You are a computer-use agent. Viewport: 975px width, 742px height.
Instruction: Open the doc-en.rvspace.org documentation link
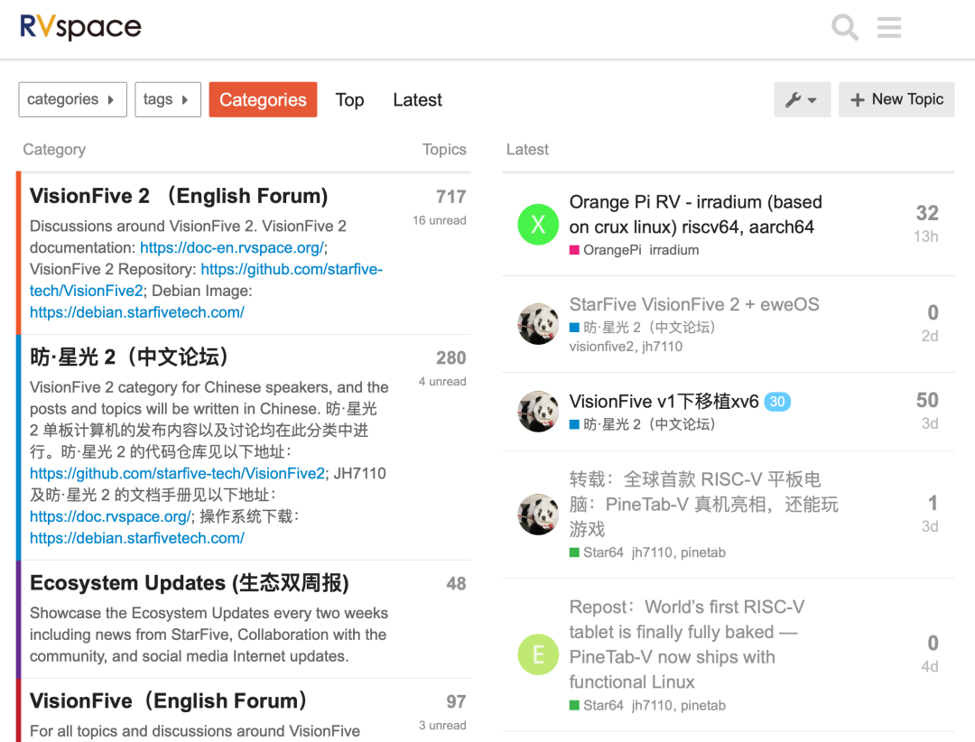click(x=231, y=247)
